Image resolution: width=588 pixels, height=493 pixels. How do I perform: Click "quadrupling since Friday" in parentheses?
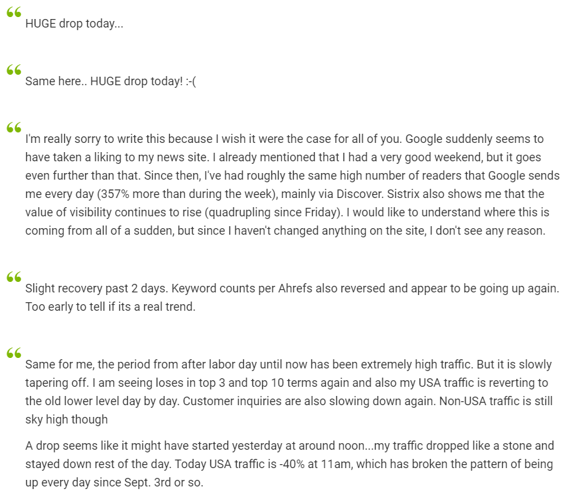pyautogui.click(x=273, y=212)
